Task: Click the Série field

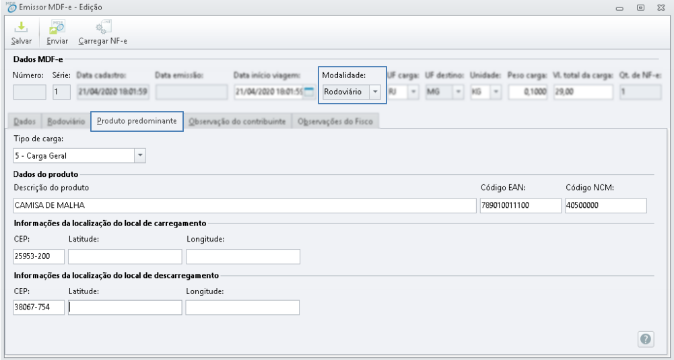Action: pos(61,92)
